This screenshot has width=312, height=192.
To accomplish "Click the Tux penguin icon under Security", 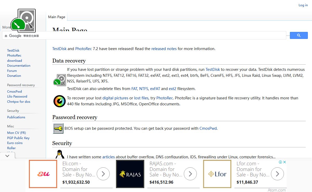I will click(60, 154).
